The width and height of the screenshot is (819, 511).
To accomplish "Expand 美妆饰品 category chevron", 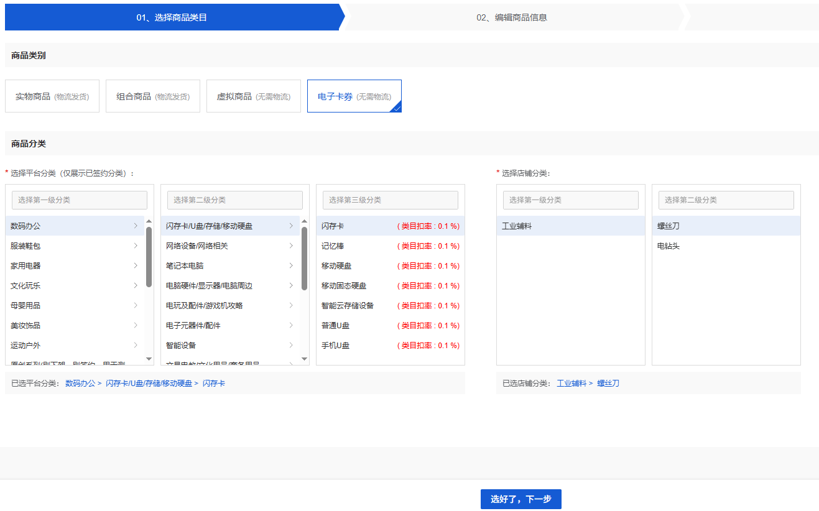I will click(x=136, y=325).
